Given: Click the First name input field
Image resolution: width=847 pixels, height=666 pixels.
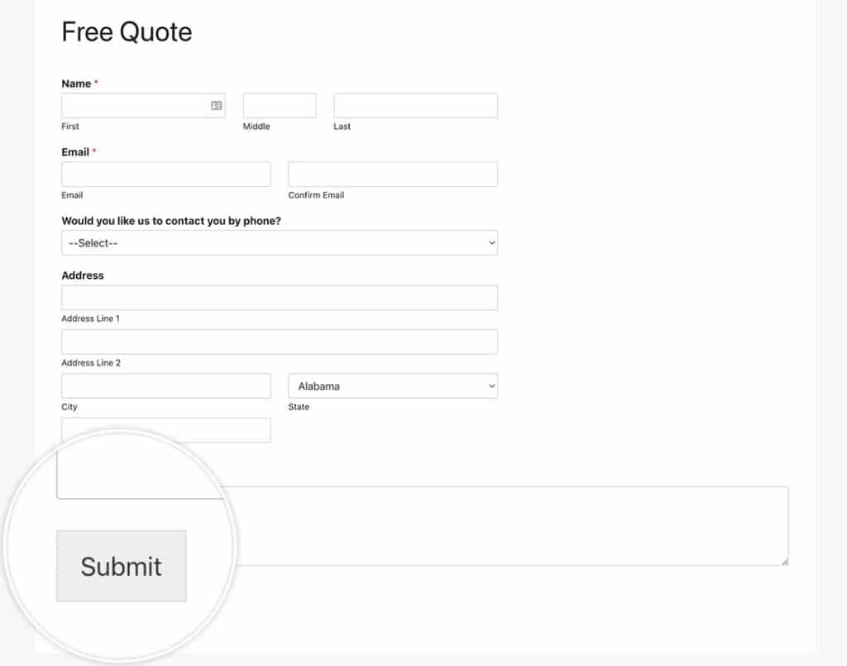Looking at the screenshot, I should [x=143, y=105].
